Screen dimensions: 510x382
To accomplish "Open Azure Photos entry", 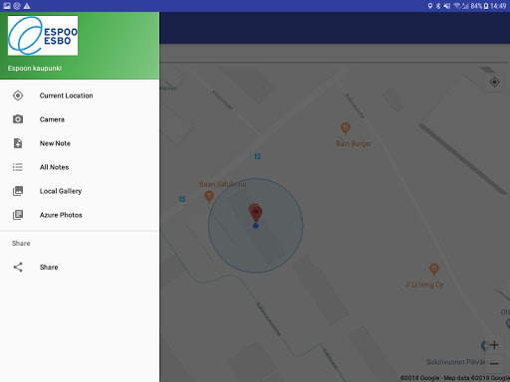I will pos(80,215).
